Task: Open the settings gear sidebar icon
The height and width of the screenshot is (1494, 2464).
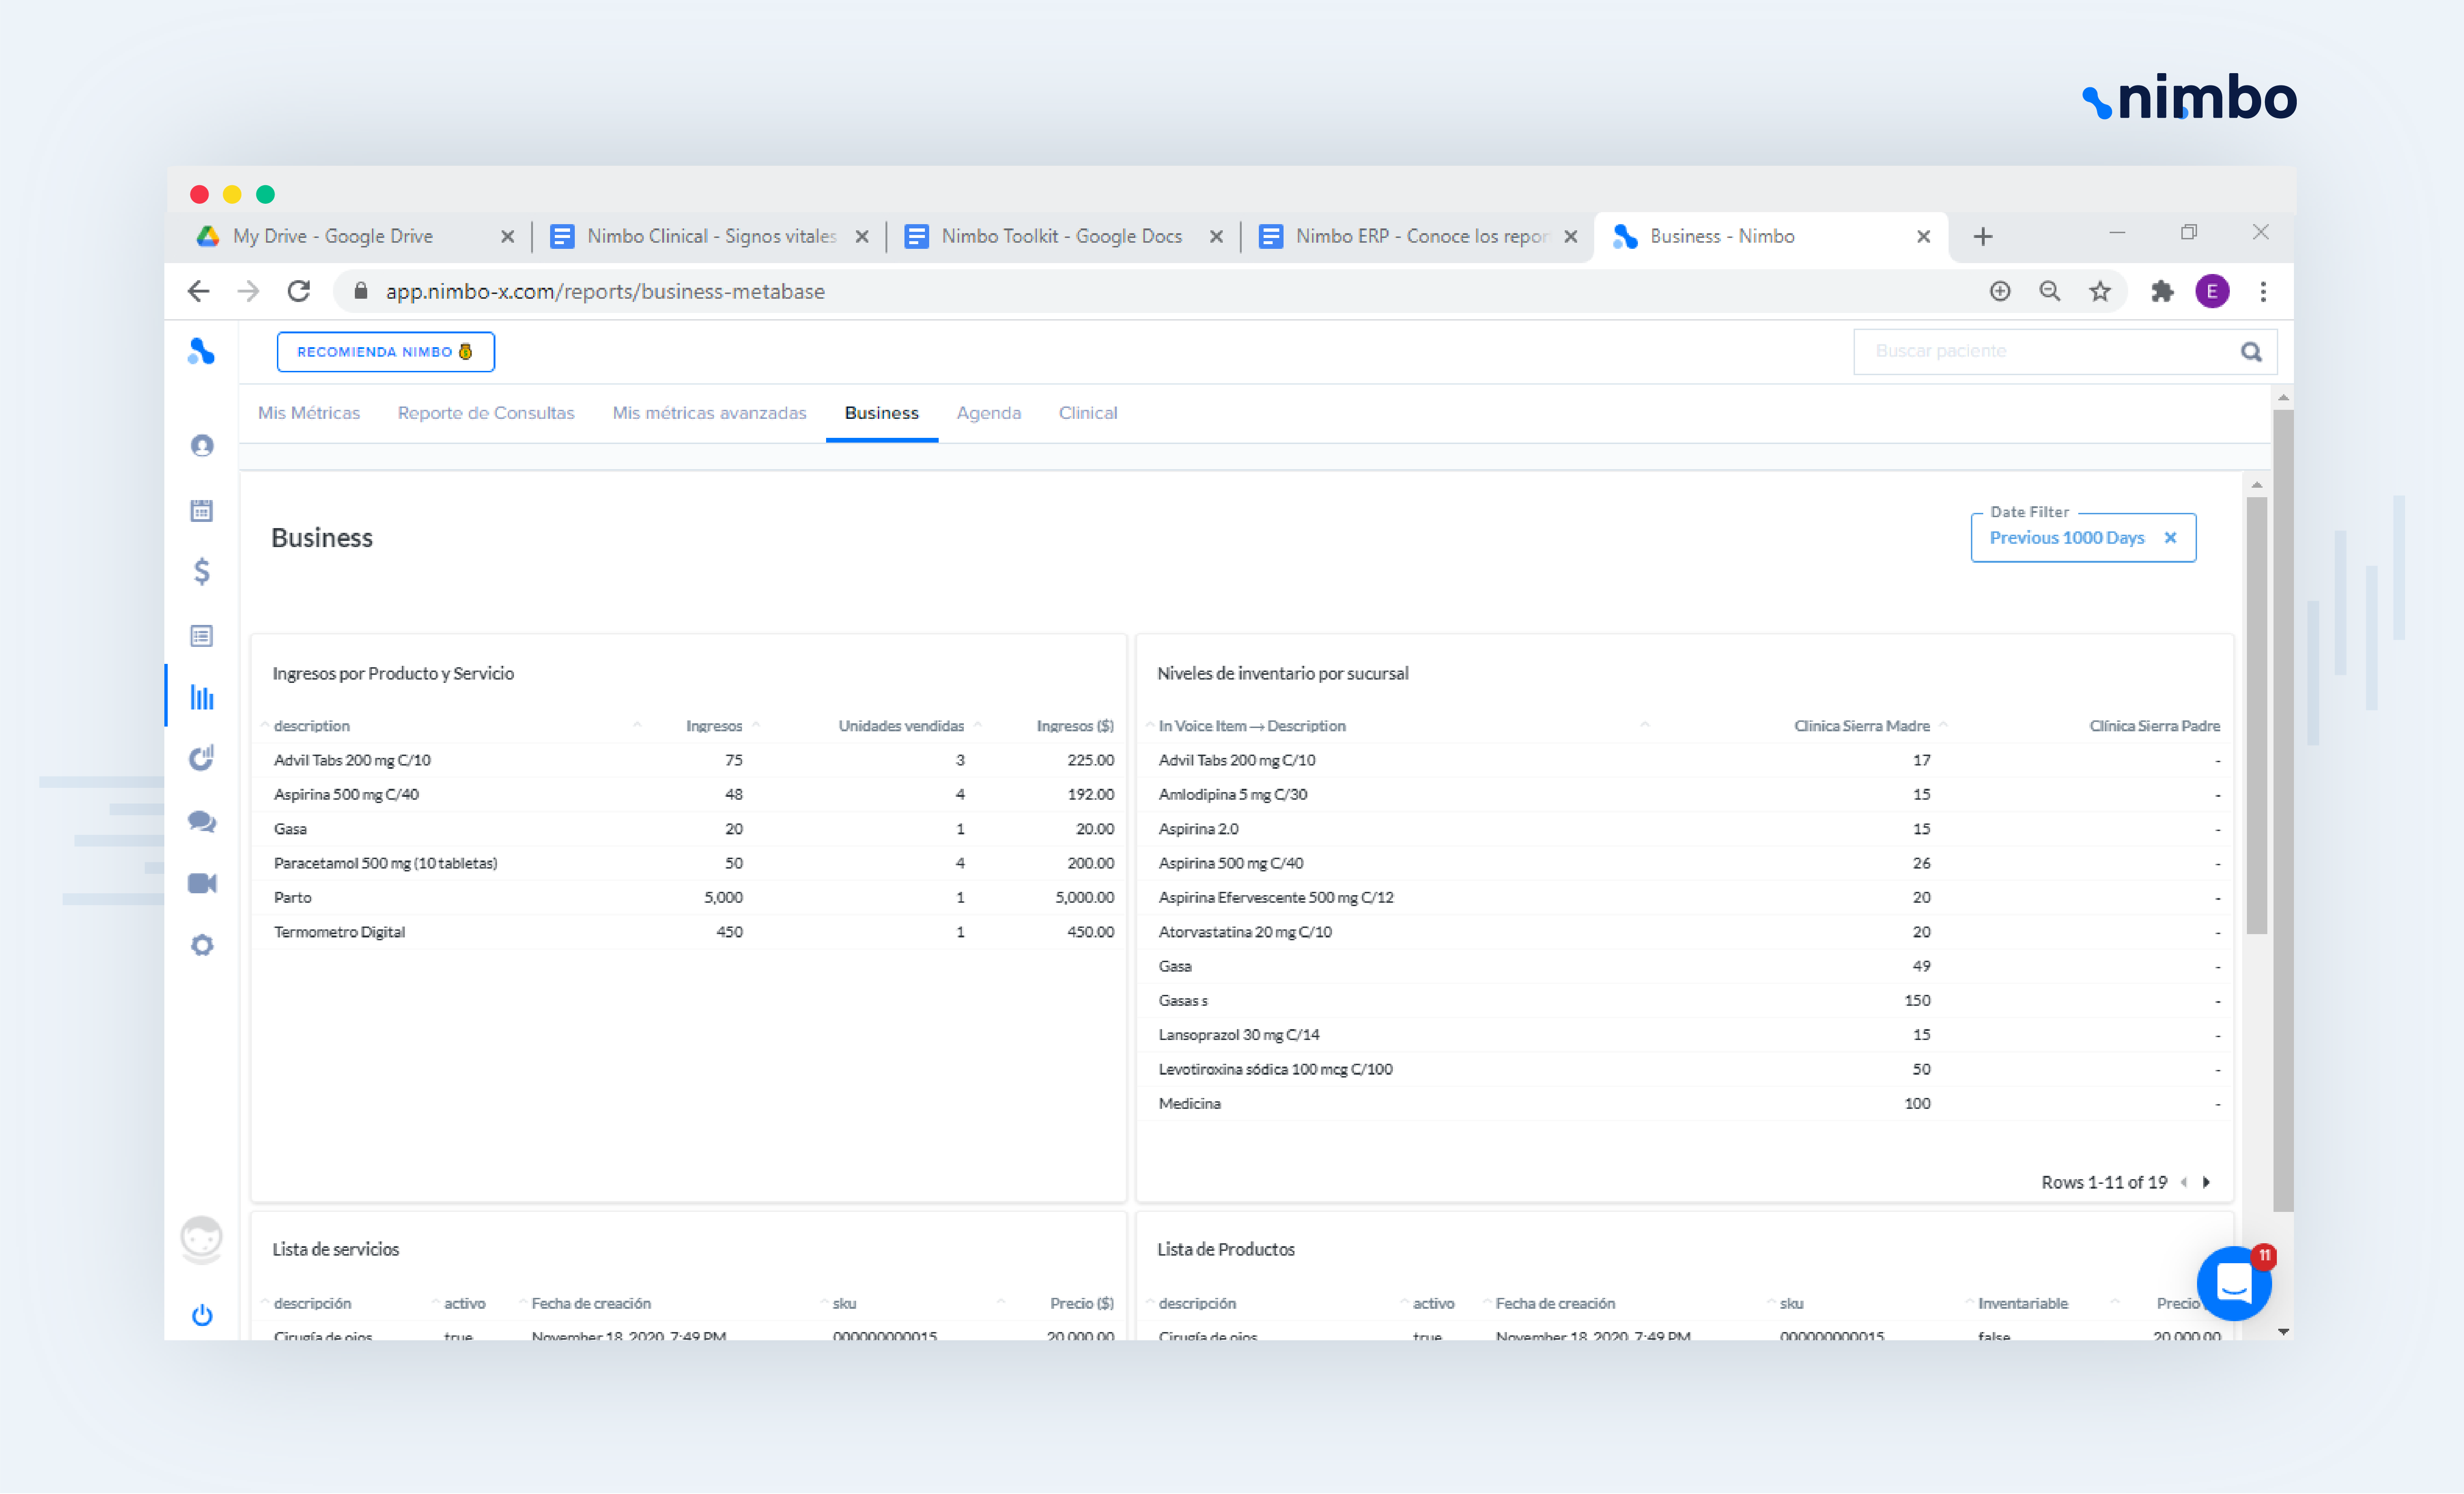Action: [x=202, y=945]
